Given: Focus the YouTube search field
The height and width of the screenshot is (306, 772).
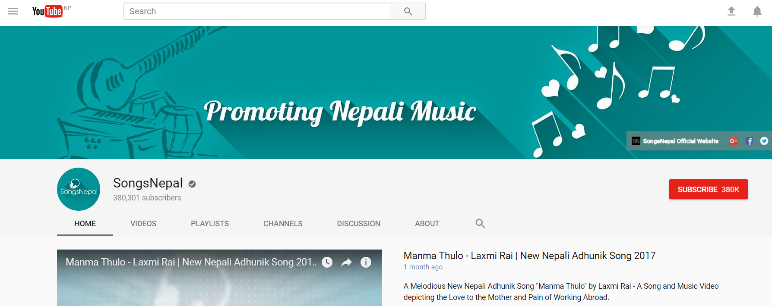Looking at the screenshot, I should [257, 11].
